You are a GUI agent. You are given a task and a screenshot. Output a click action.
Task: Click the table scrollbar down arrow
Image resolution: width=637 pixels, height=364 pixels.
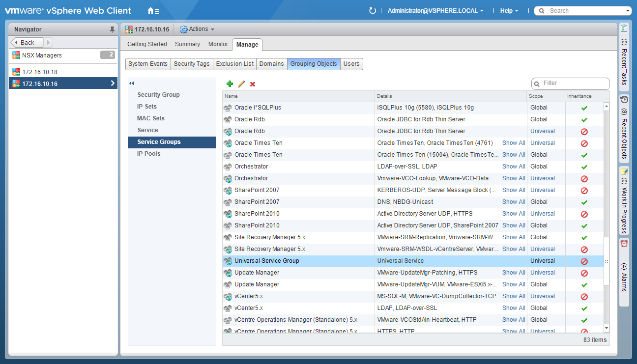coord(606,328)
